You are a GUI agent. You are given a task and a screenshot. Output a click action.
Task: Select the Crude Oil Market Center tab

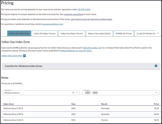(x=146, y=34)
